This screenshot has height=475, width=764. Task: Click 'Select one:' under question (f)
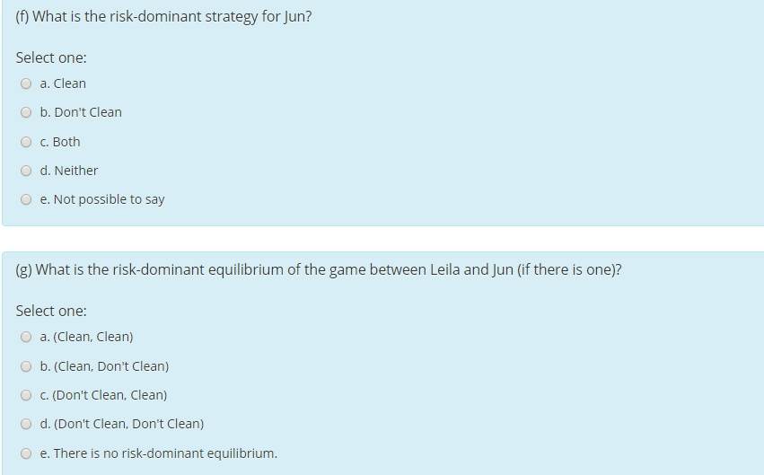pos(51,57)
